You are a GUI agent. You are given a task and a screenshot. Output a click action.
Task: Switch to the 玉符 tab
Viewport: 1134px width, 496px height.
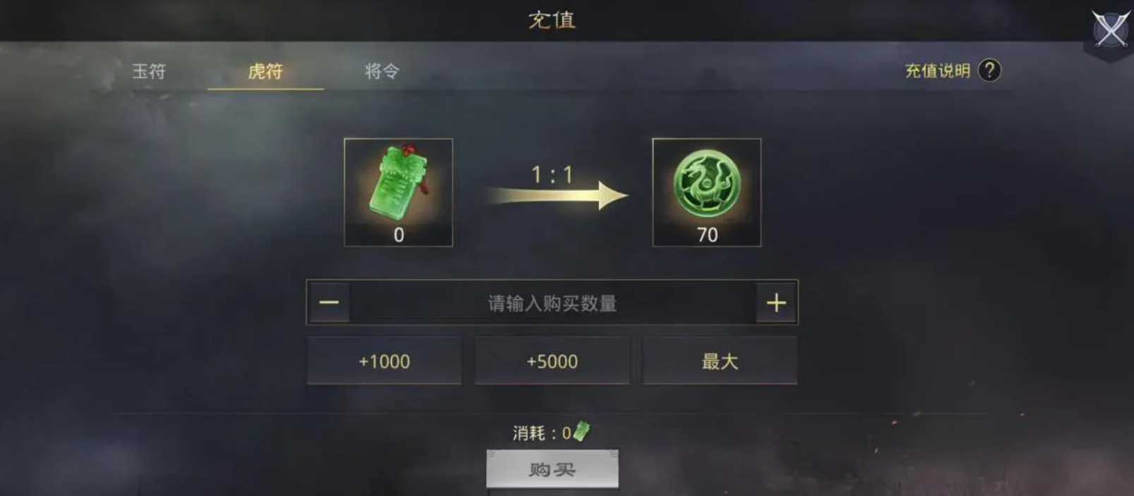click(x=149, y=71)
